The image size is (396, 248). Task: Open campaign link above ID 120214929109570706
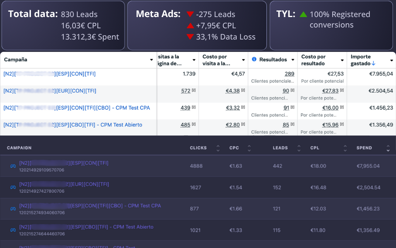64,163
